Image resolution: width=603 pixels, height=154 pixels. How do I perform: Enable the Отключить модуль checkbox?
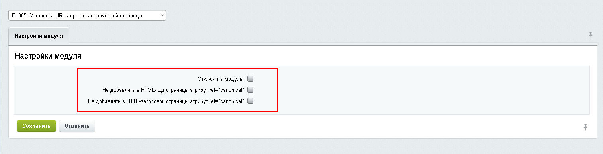coord(251,79)
